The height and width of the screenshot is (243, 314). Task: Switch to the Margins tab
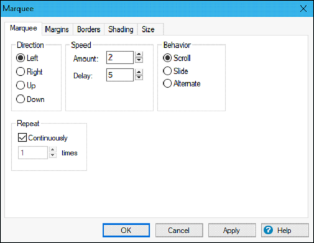[57, 29]
